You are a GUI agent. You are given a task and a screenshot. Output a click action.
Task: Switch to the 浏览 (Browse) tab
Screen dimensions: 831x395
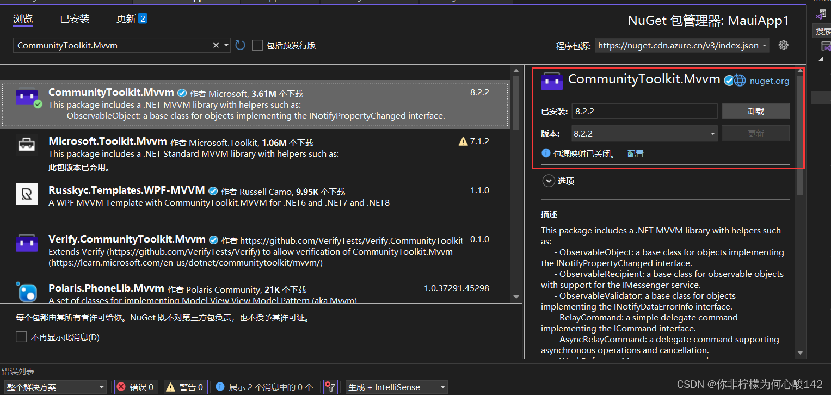point(23,19)
